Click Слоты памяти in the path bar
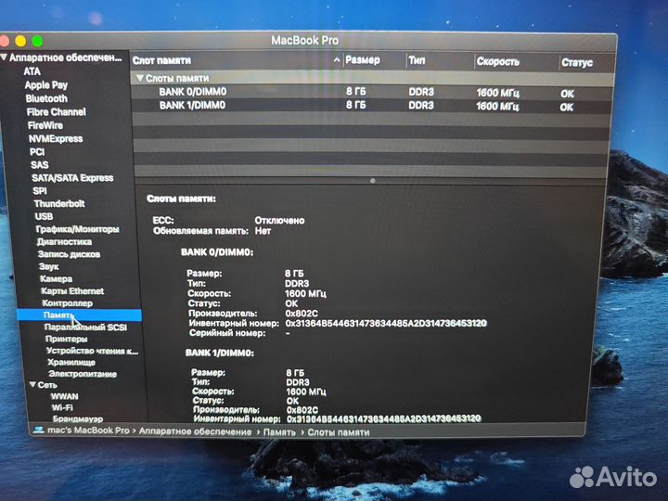Viewport: 668px width, 501px height. (339, 432)
